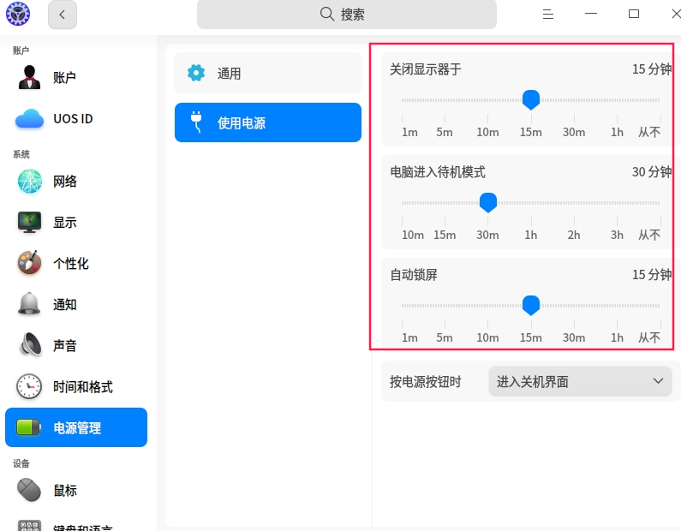Open 显示 settings

point(76,223)
